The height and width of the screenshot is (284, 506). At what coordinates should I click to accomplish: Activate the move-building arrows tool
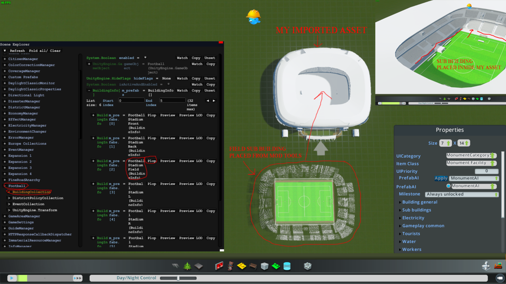[486, 266]
